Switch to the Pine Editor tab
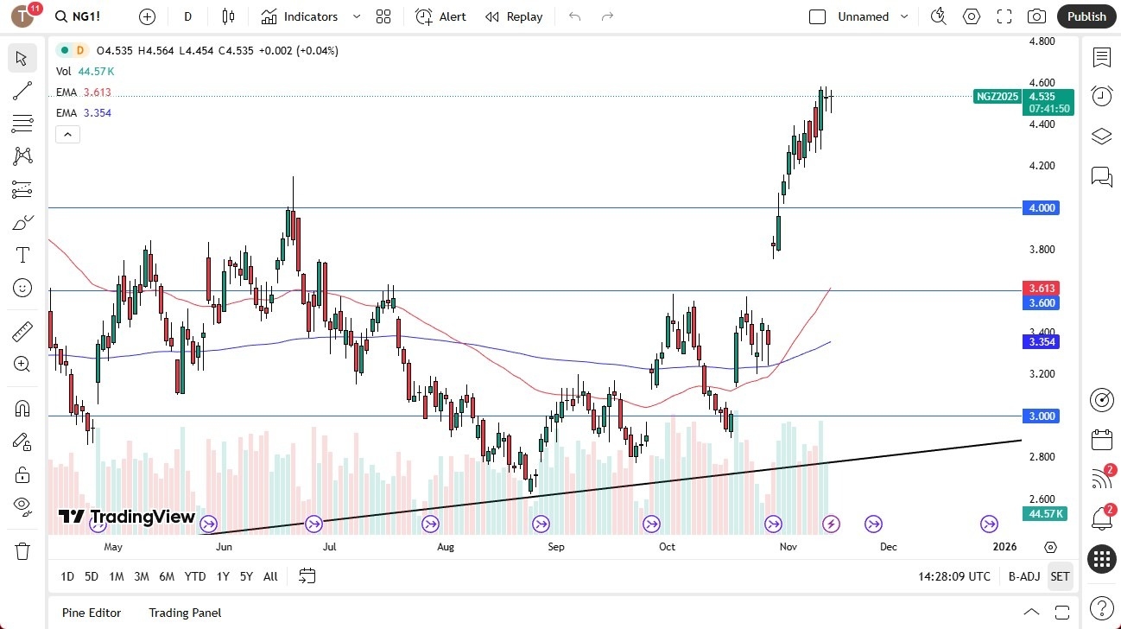1121x629 pixels. pyautogui.click(x=91, y=613)
